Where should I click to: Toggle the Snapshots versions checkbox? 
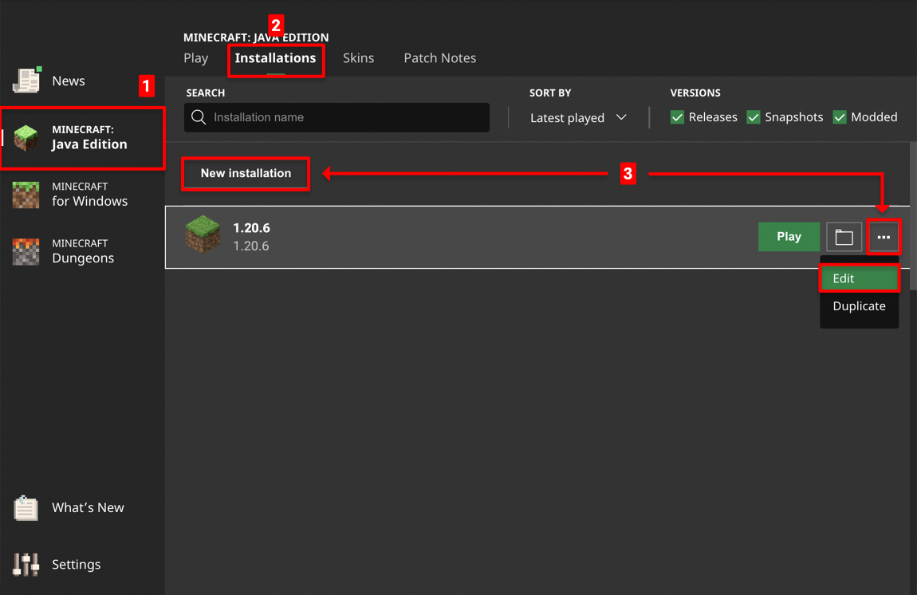click(754, 117)
